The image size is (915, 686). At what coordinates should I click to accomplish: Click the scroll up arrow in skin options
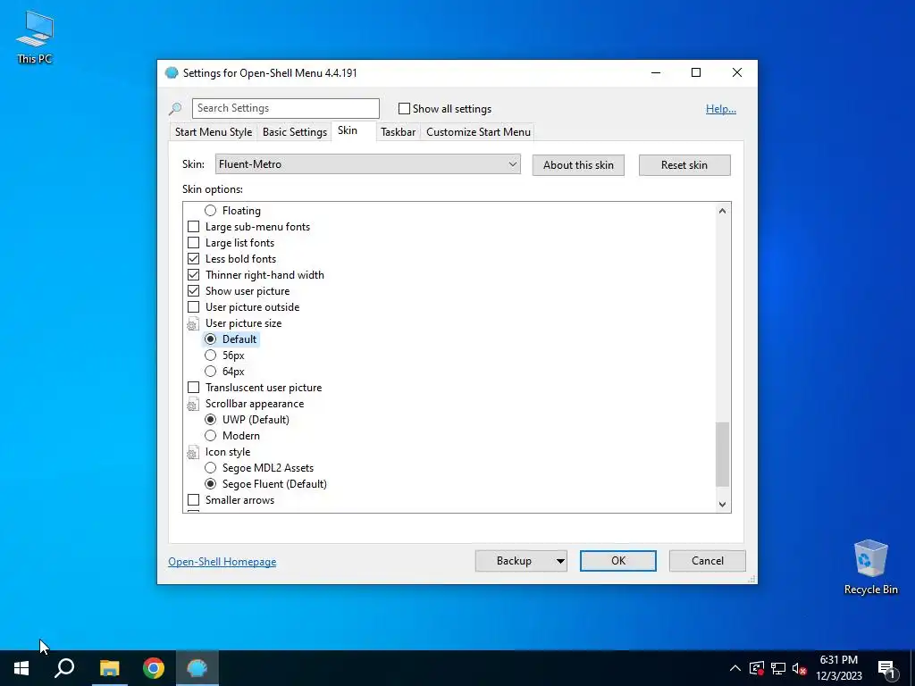(x=722, y=211)
